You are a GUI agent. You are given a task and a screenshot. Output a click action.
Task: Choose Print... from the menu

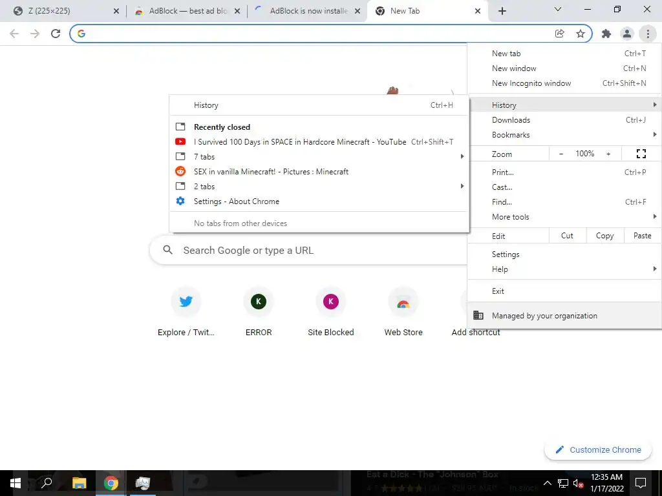point(564,172)
